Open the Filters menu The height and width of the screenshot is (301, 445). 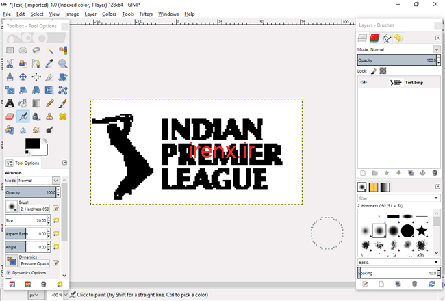146,14
